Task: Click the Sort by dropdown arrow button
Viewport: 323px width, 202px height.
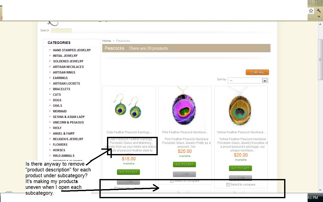Action: [x=264, y=81]
